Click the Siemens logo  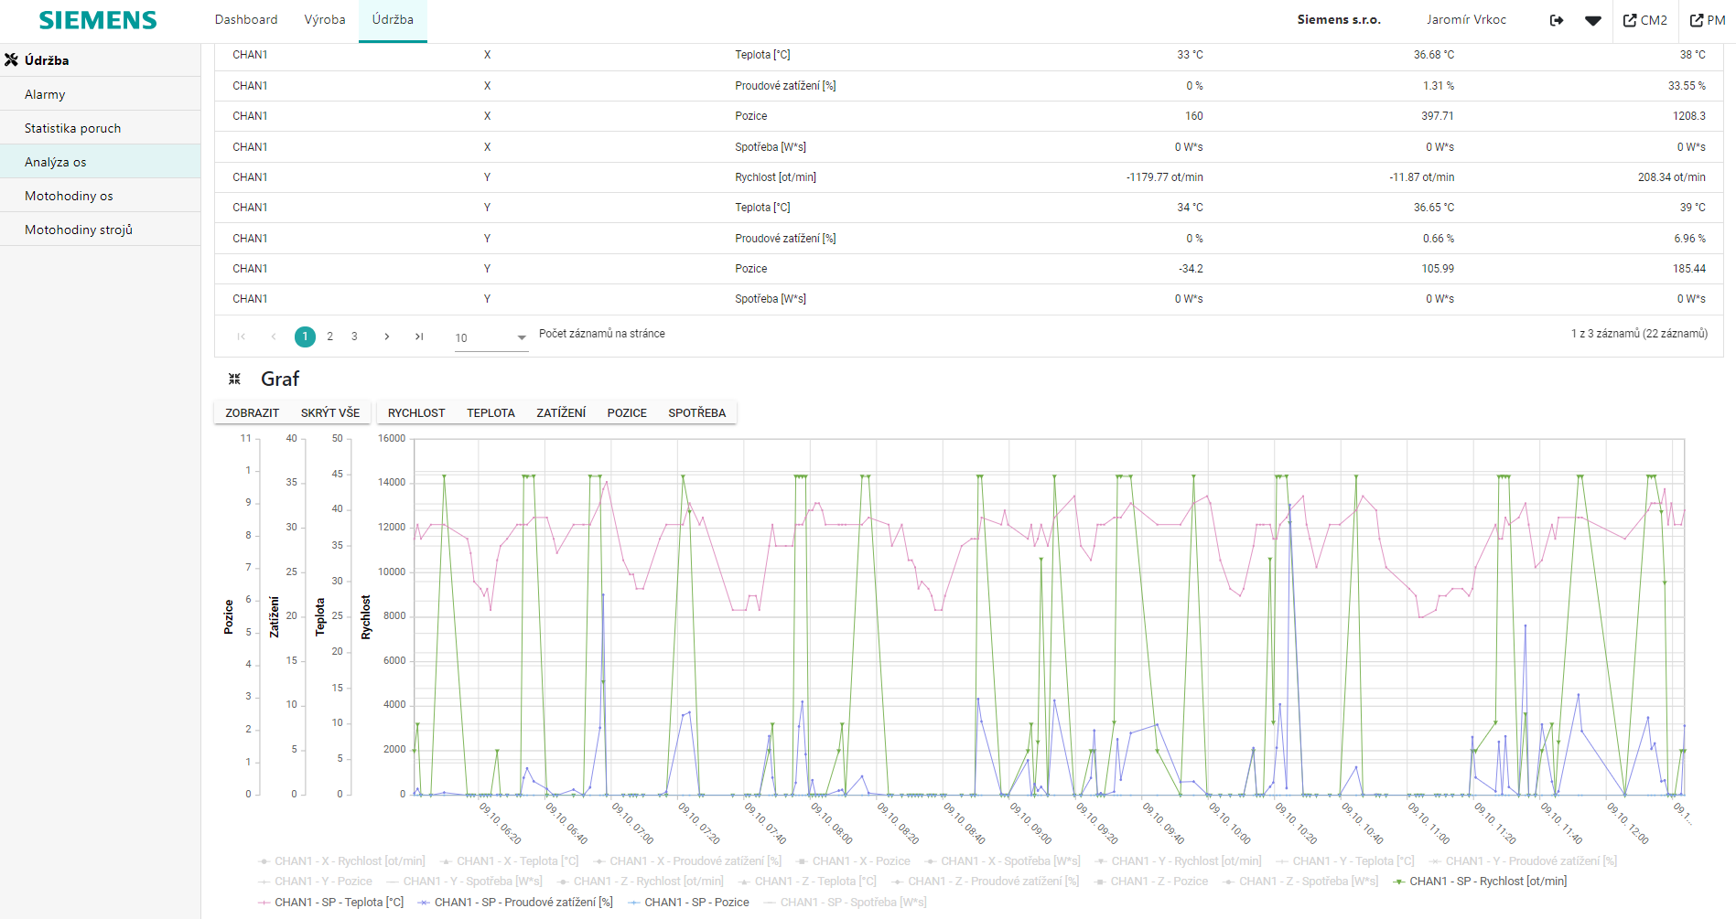98,20
